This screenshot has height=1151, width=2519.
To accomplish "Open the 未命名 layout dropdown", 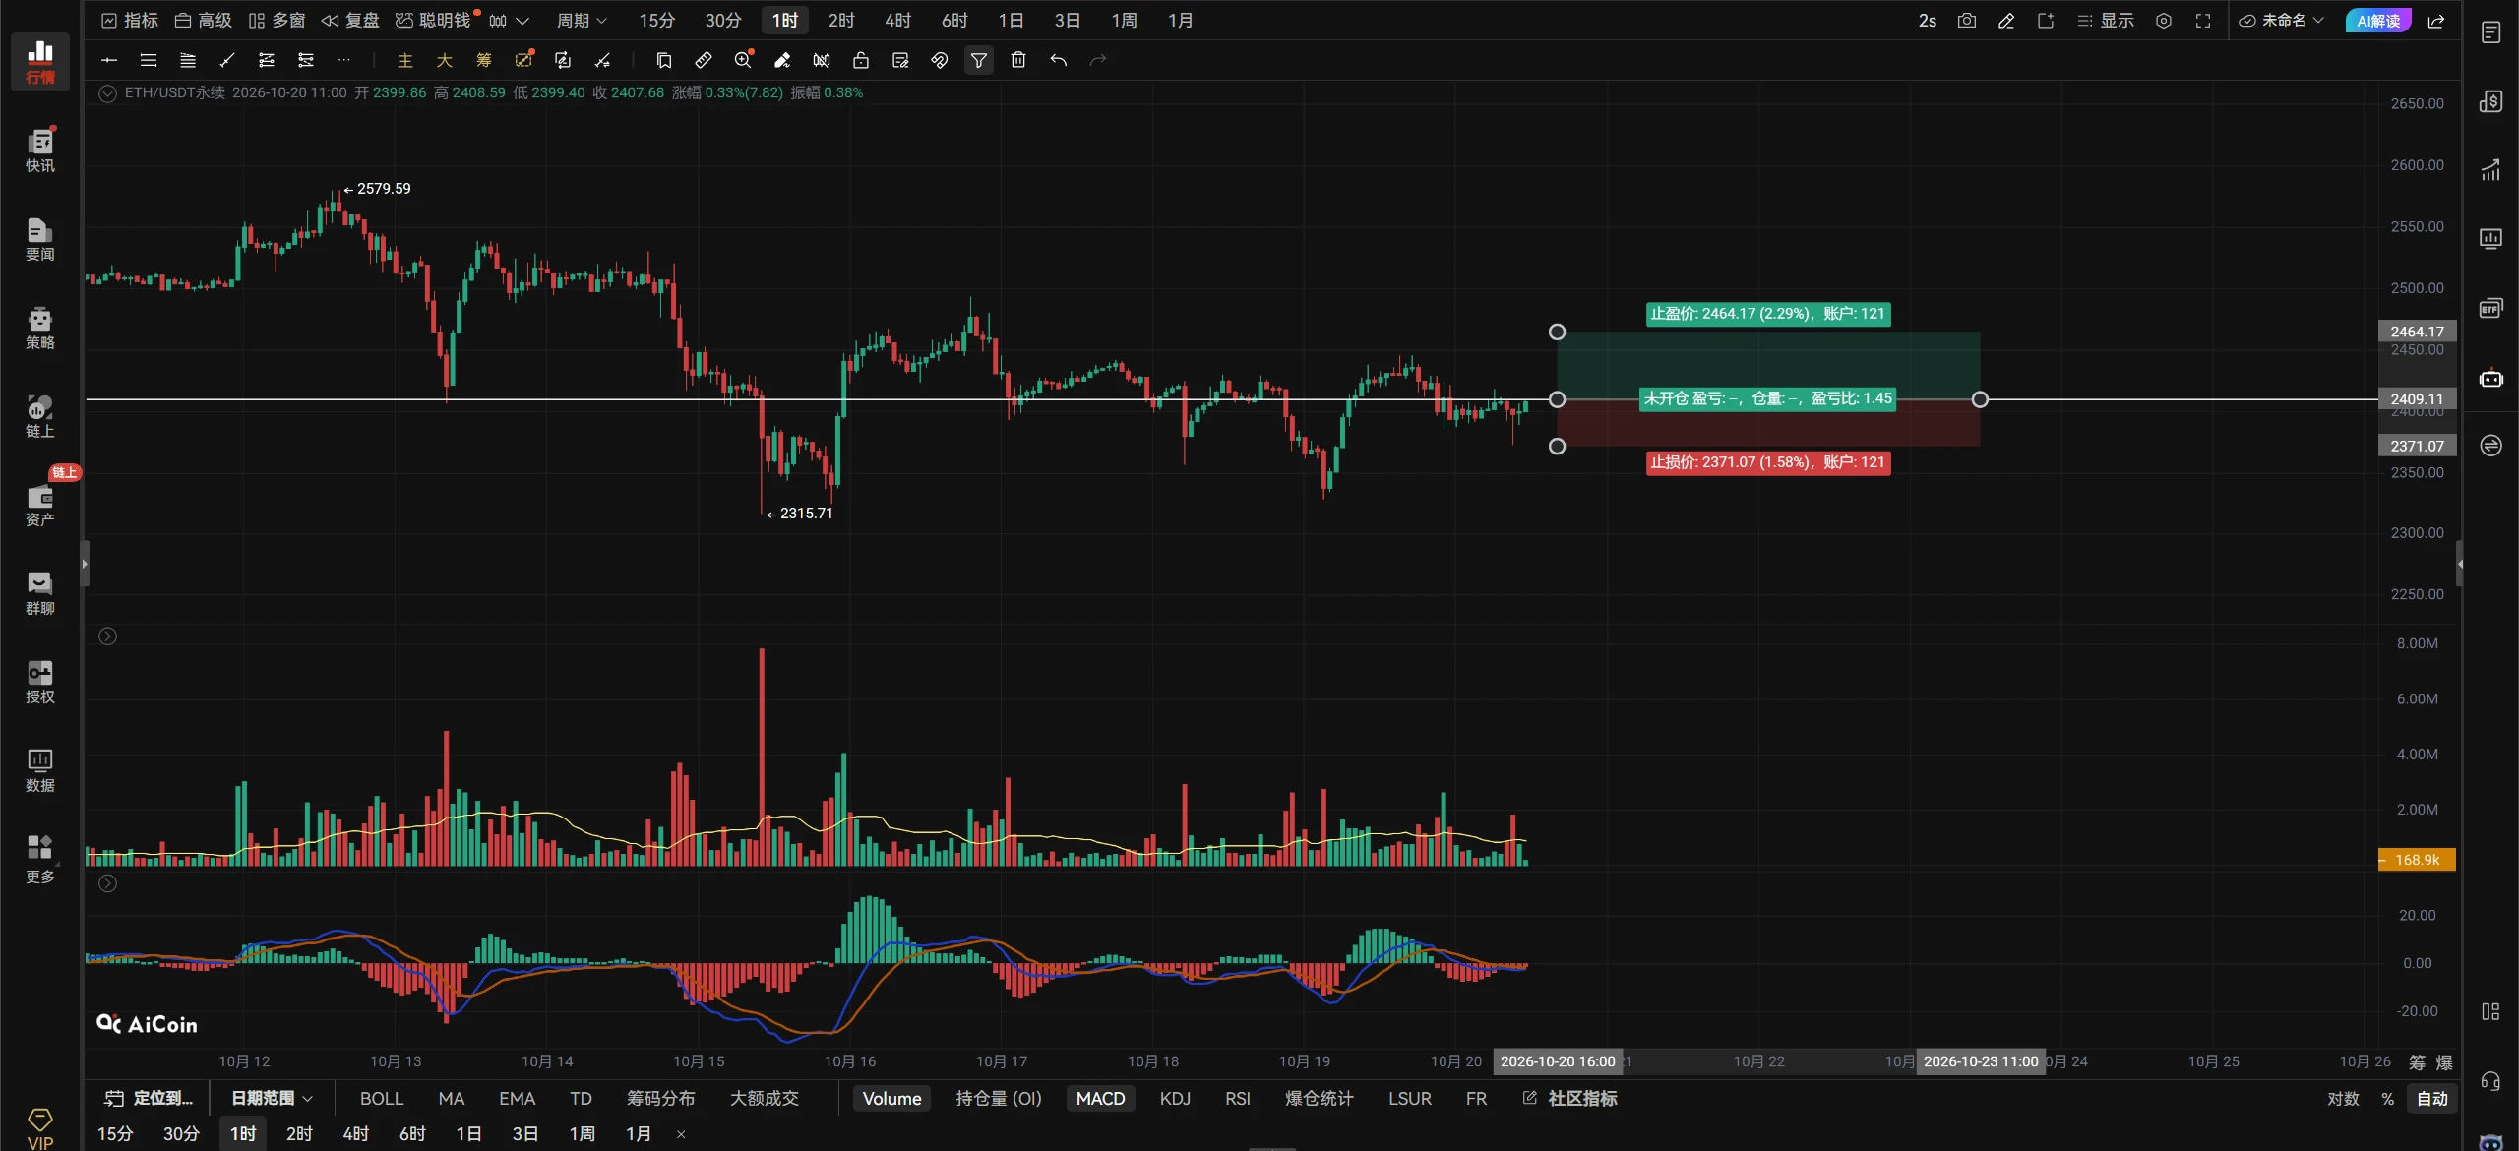I will pyautogui.click(x=2281, y=21).
